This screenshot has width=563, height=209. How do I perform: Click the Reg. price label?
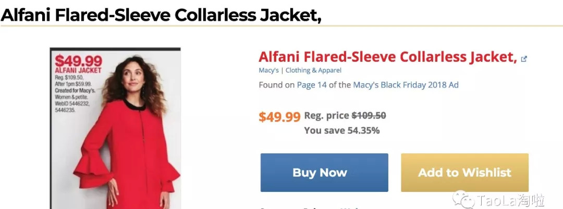click(x=326, y=115)
